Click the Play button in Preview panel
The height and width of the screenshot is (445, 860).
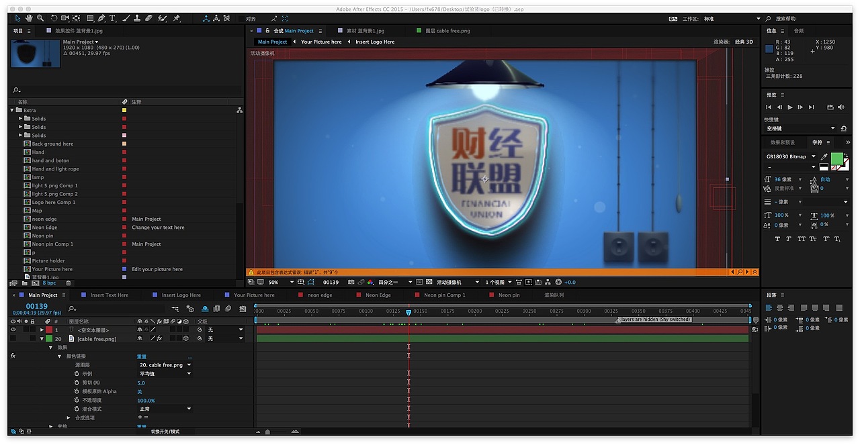click(x=790, y=107)
